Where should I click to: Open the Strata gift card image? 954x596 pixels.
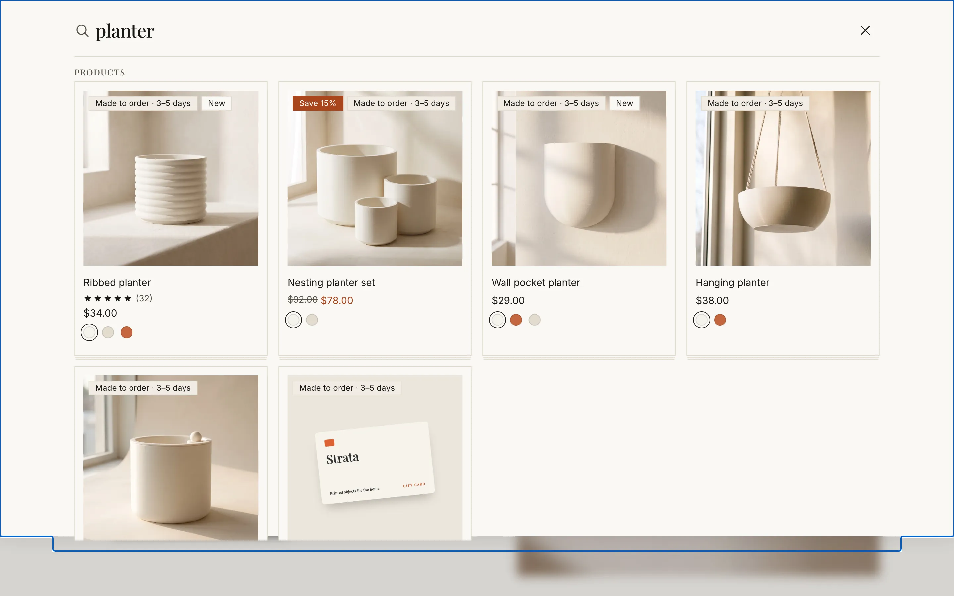pyautogui.click(x=375, y=457)
